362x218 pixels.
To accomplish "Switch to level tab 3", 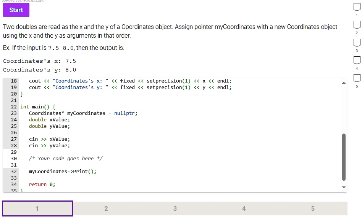I will tap(175, 208).
